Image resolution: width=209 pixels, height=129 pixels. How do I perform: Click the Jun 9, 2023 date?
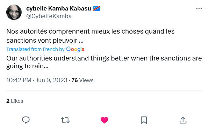tap(51, 80)
